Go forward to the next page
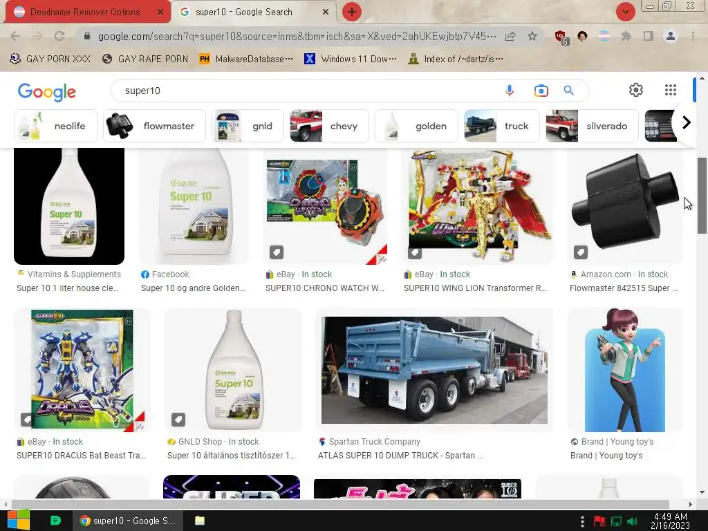Screen dimensions: 708x531 tap(37, 36)
